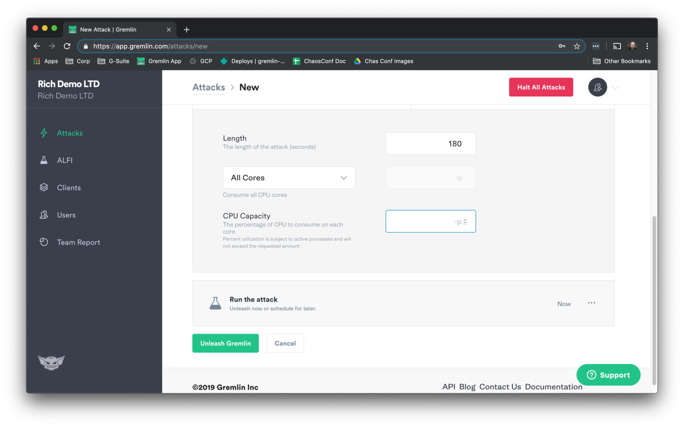684x428 pixels.
Task: Click the Users person icon in sidebar
Action: [x=44, y=215]
